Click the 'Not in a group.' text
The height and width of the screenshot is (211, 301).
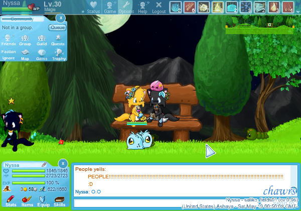point(18,28)
